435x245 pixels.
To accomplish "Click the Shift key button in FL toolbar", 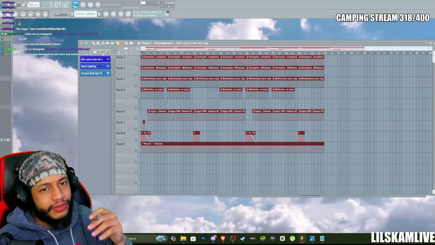I will pos(106,14).
